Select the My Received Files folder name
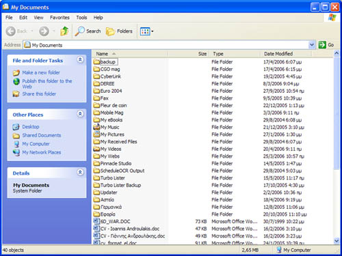 point(119,141)
